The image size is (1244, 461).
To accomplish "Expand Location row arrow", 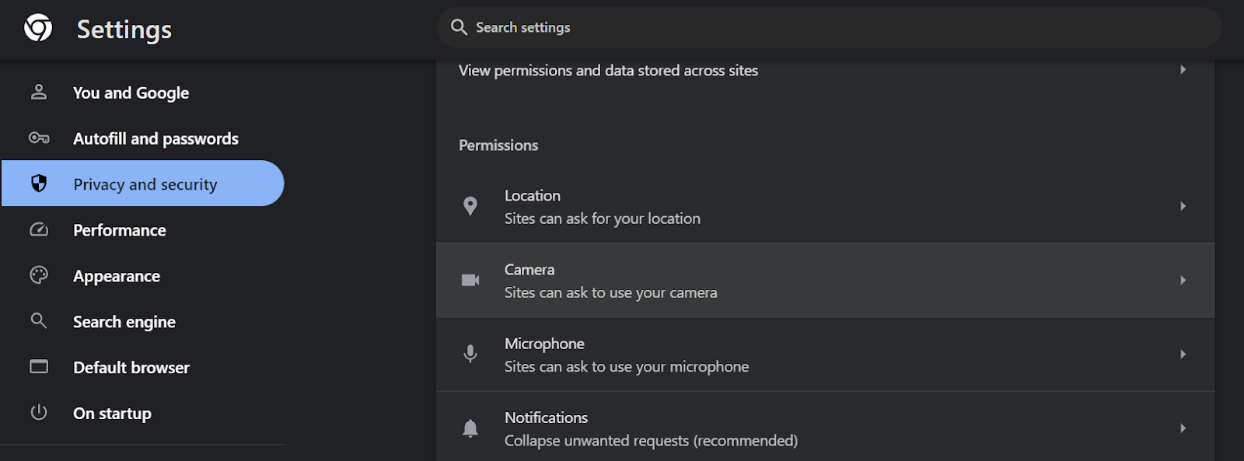I will click(x=1183, y=206).
